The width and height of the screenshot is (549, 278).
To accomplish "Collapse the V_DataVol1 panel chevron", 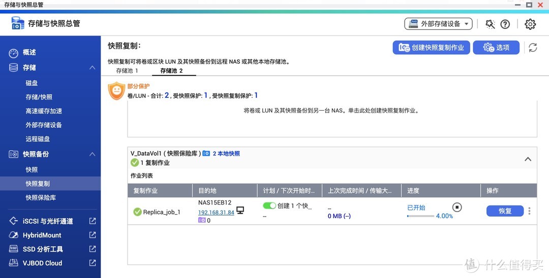I will 528,159.
